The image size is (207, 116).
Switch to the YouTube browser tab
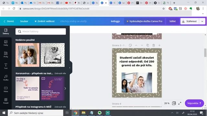(x=68, y=3)
